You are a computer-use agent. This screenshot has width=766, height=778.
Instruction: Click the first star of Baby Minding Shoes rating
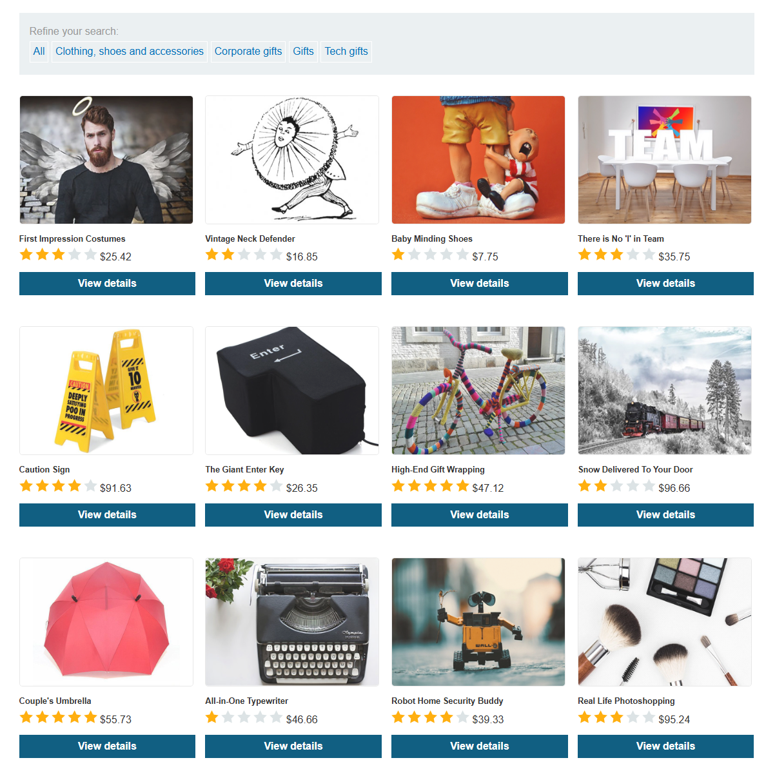point(398,255)
